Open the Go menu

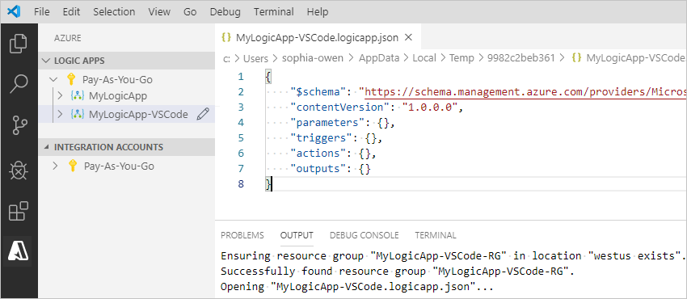190,12
